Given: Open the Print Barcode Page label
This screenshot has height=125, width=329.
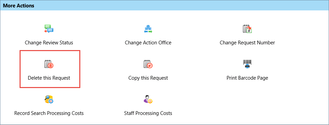Looking at the screenshot, I should (x=247, y=78).
